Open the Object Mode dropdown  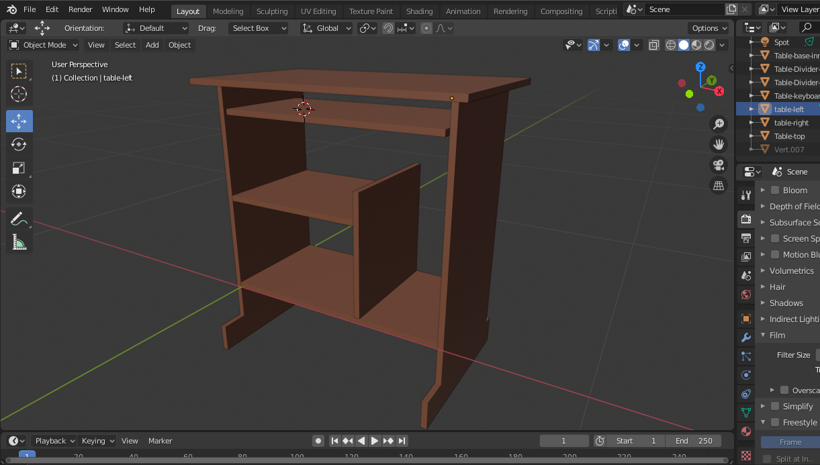tap(44, 45)
